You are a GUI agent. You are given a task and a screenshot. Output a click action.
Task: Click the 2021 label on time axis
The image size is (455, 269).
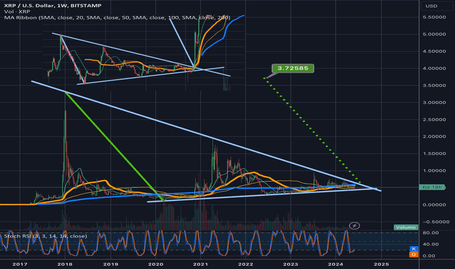click(x=201, y=264)
